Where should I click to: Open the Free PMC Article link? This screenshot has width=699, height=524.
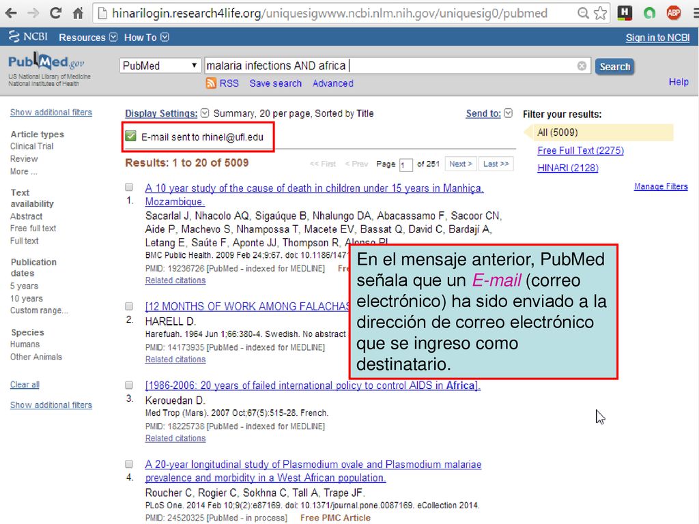click(335, 518)
